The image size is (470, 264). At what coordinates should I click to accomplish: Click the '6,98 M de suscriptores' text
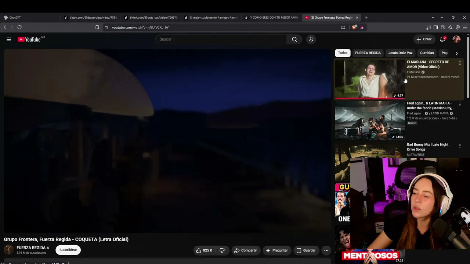tap(31, 253)
